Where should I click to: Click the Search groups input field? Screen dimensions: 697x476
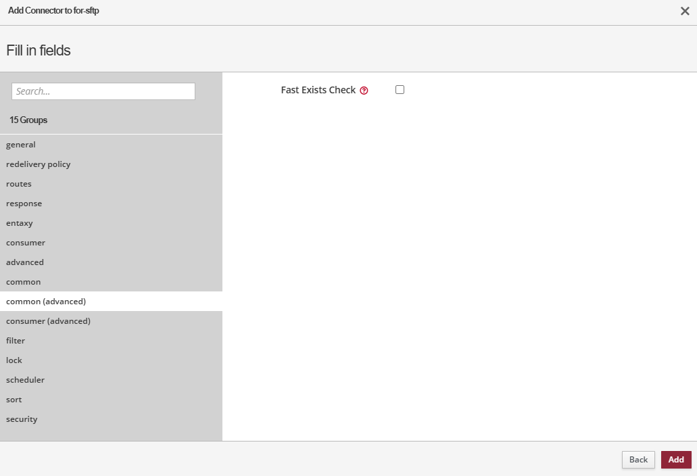click(103, 91)
